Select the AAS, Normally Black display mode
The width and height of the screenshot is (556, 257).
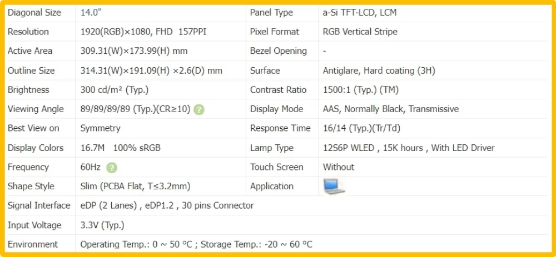[390, 109]
